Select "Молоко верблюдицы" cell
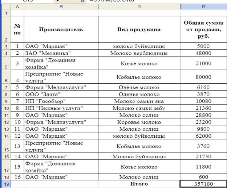This screenshot has height=188, width=227. click(139, 53)
